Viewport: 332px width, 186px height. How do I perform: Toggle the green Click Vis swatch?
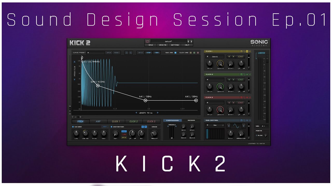click(194, 53)
